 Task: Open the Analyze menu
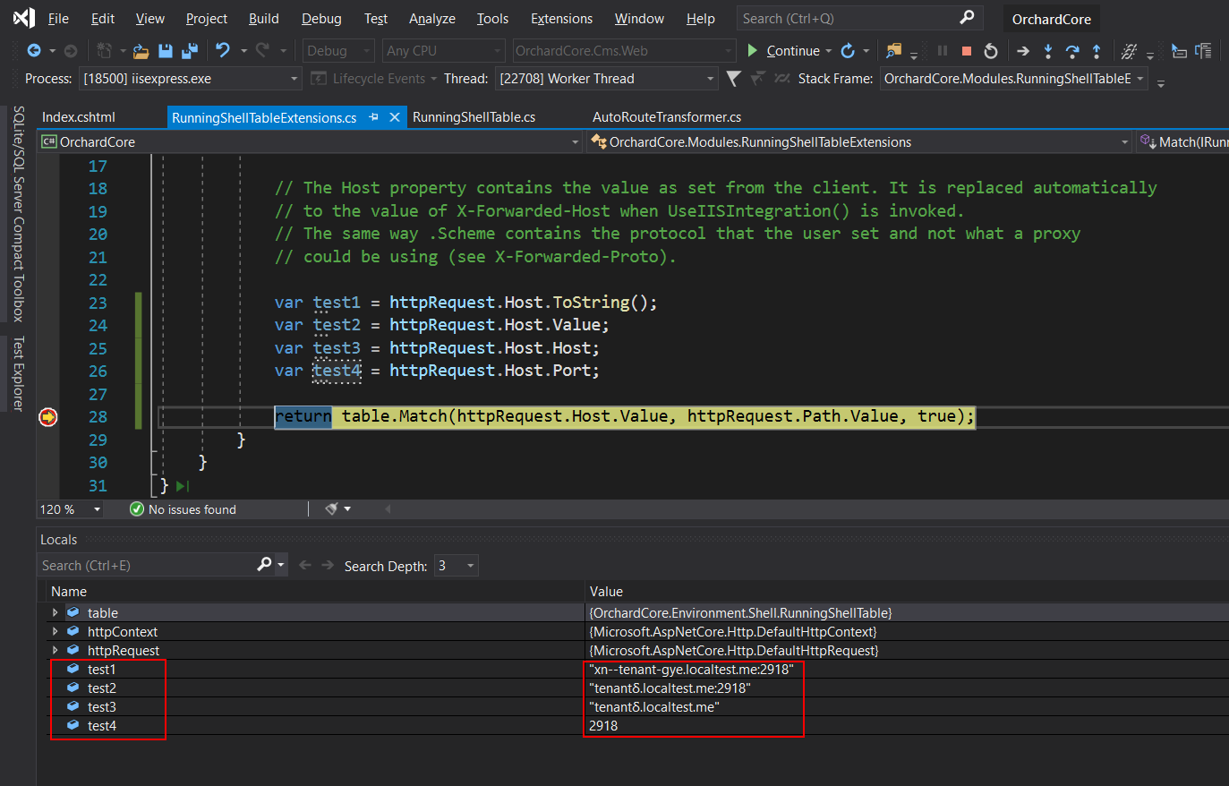pyautogui.click(x=431, y=18)
